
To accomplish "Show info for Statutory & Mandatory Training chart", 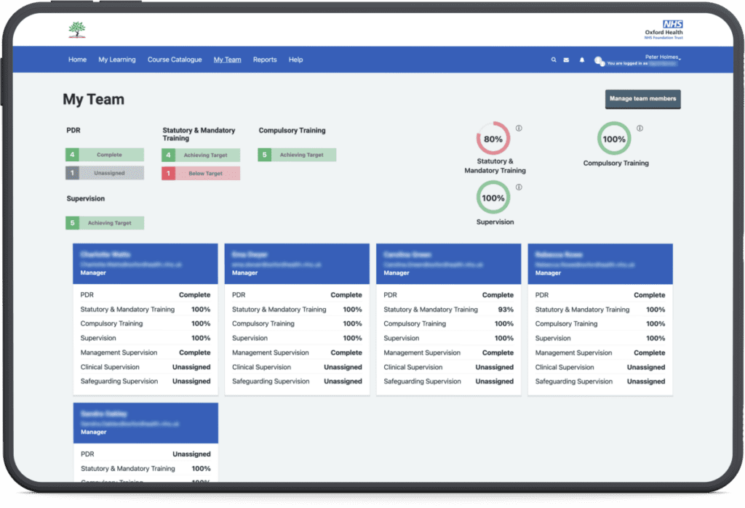I will pos(518,127).
